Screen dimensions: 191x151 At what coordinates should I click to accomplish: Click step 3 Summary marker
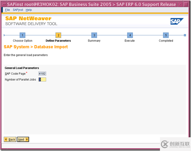coord(94,35)
